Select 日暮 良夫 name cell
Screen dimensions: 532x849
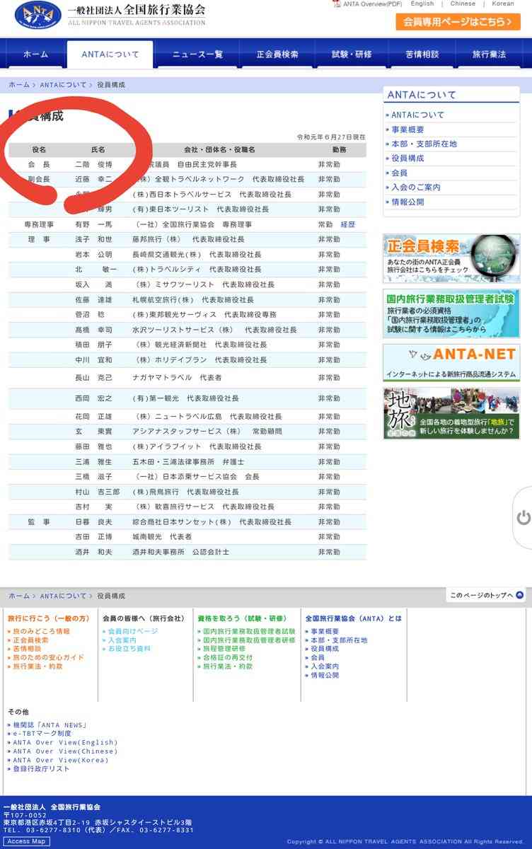coord(93,522)
